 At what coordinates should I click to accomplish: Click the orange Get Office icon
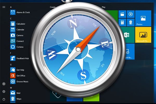click(x=13, y=76)
